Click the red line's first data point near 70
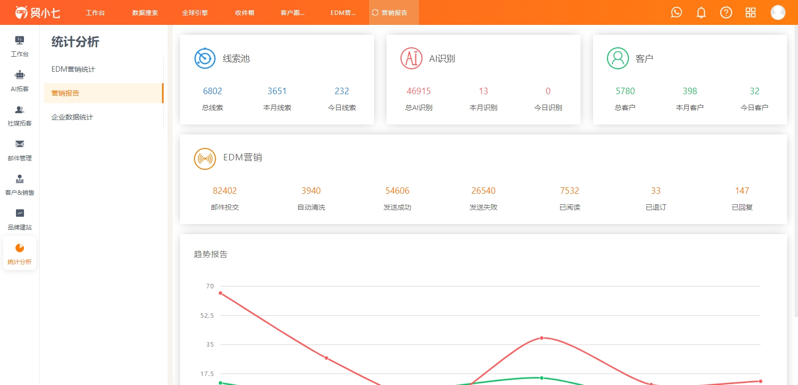 pos(220,293)
